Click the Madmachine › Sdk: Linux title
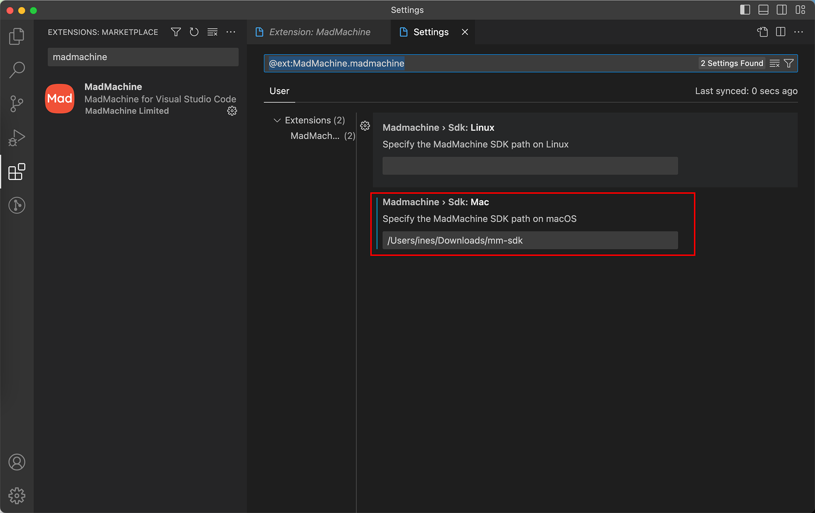 click(438, 127)
